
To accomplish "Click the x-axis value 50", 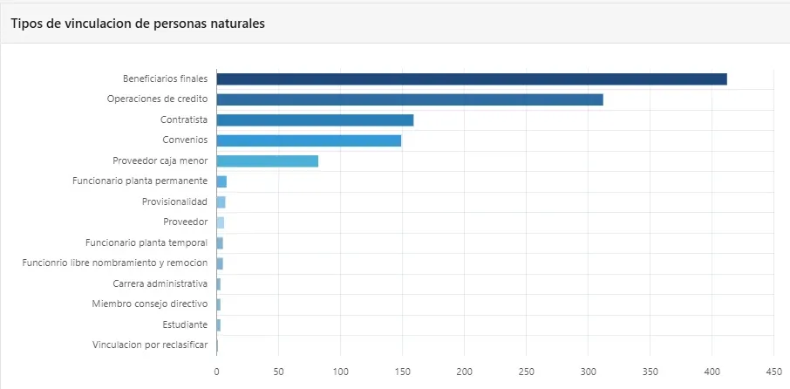I will (x=279, y=372).
